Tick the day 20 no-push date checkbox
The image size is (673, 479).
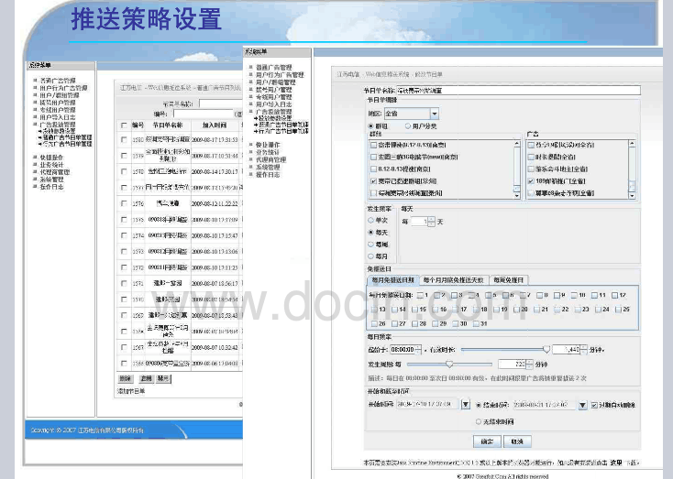coord(516,310)
